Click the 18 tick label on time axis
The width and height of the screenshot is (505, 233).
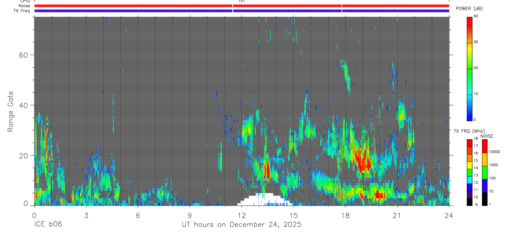(x=345, y=216)
